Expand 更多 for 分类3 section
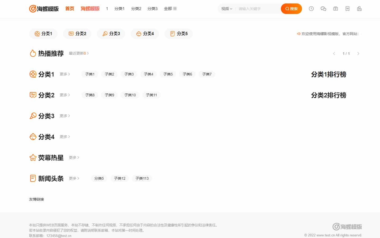This screenshot has width=380, height=238. point(65,116)
